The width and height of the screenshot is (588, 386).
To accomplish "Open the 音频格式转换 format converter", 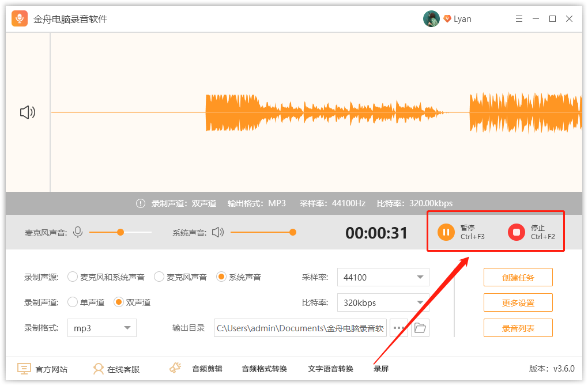I will pyautogui.click(x=264, y=369).
